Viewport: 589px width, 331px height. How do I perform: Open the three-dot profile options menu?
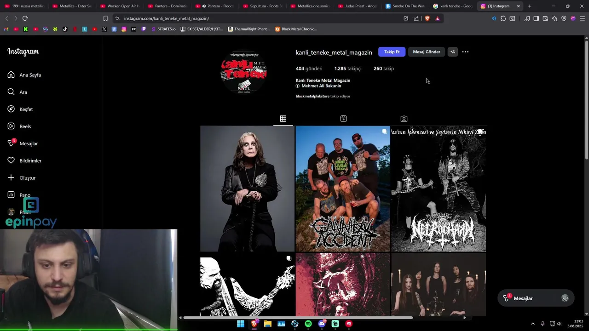point(465,52)
